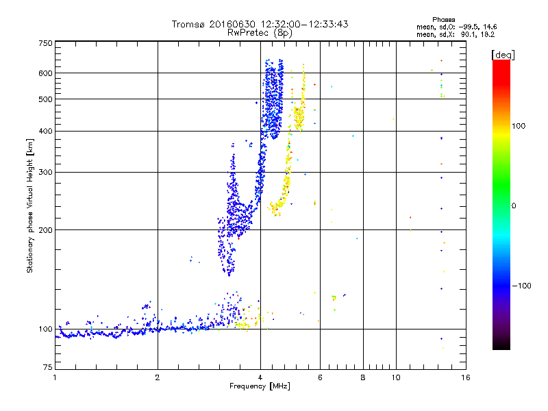The height and width of the screenshot is (411, 548).
Task: Click the colorbar tick label '100'
Action: [x=519, y=126]
